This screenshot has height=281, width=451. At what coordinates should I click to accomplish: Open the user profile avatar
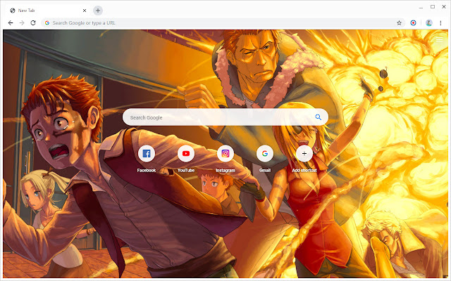[429, 23]
